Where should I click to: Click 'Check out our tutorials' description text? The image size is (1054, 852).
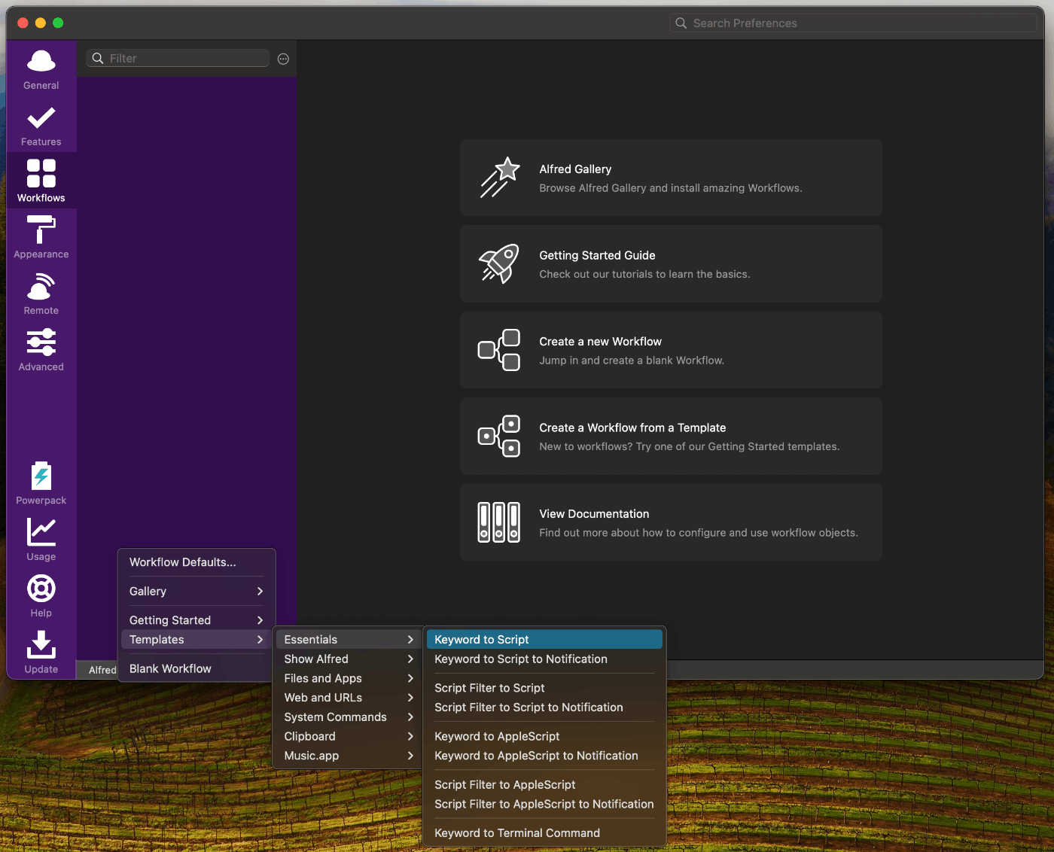644,274
